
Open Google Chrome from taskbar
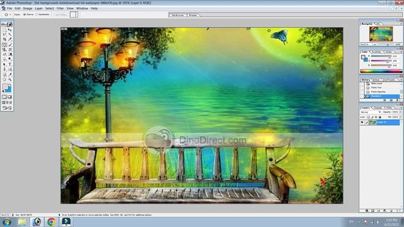(x=51, y=221)
